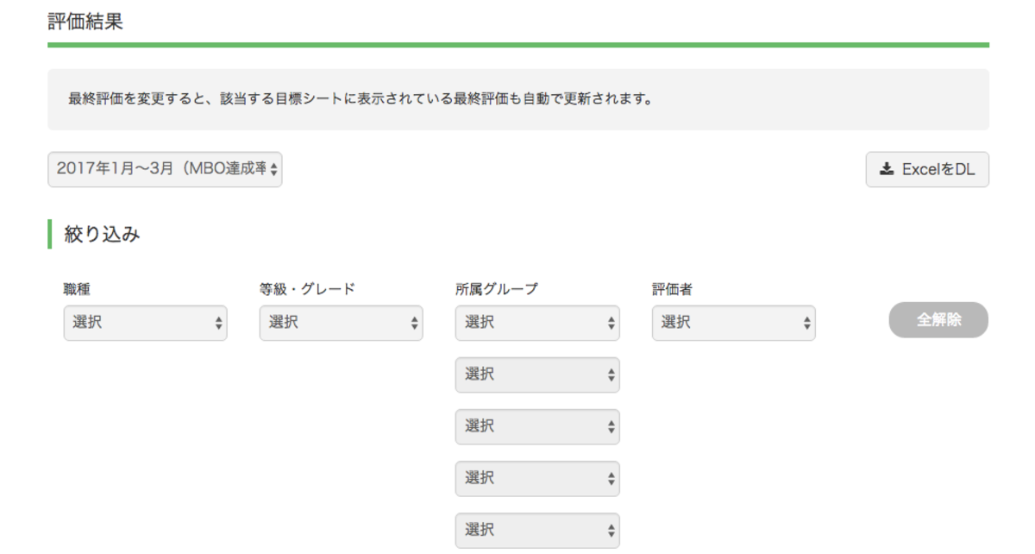Open the third 所属グループ dropdown
Image resolution: width=1035 pixels, height=554 pixels.
[536, 426]
